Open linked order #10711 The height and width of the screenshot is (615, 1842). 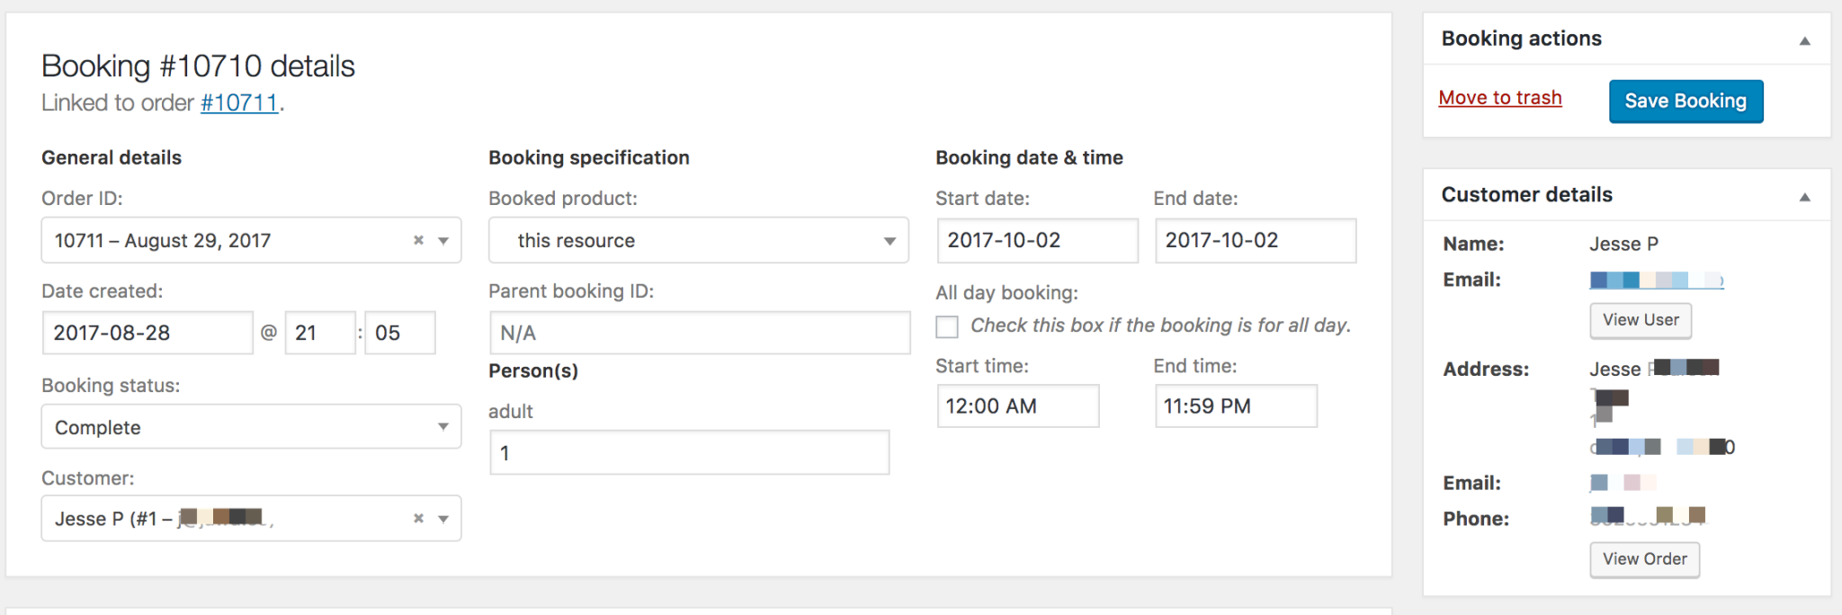[239, 102]
